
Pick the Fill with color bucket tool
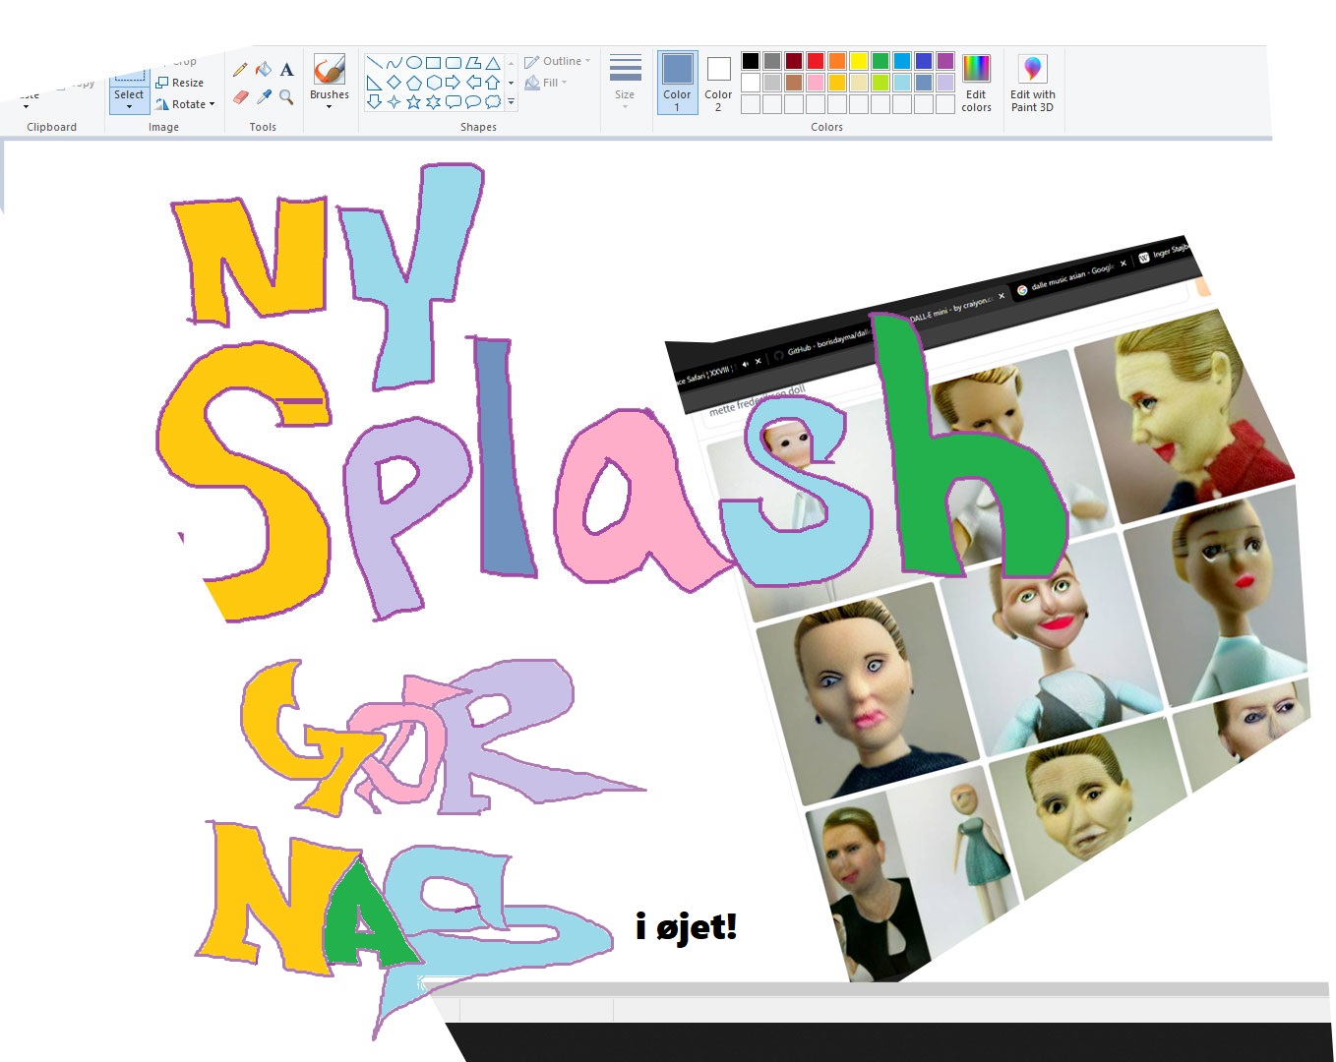click(x=264, y=69)
